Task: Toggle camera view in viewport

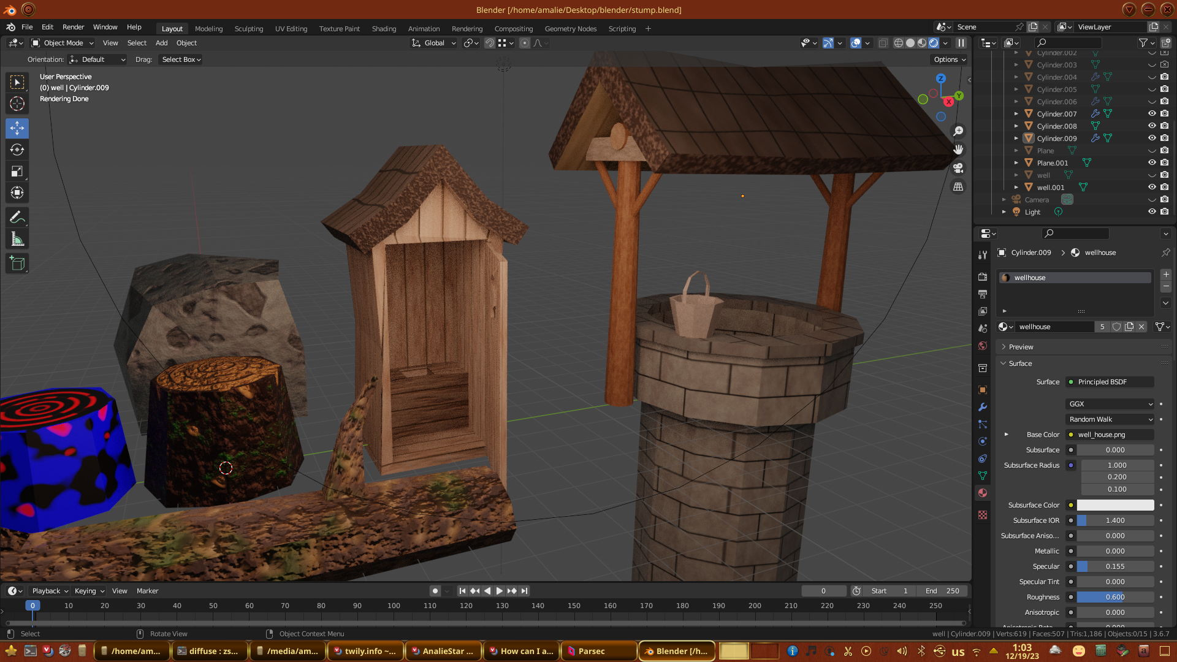Action: [958, 168]
